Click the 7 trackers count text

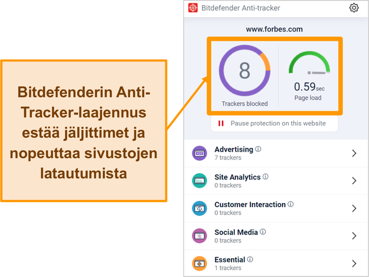coord(228,158)
